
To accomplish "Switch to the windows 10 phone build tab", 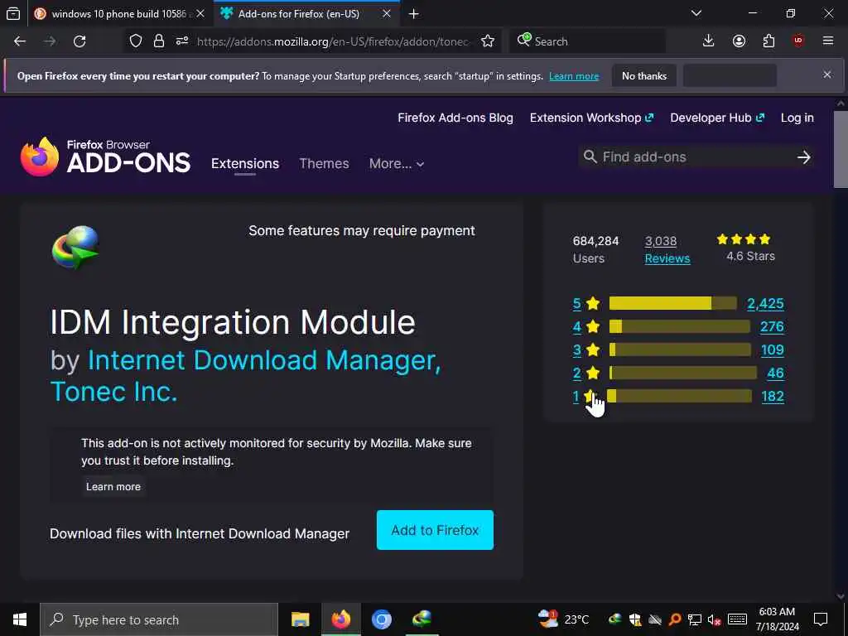I will point(119,14).
